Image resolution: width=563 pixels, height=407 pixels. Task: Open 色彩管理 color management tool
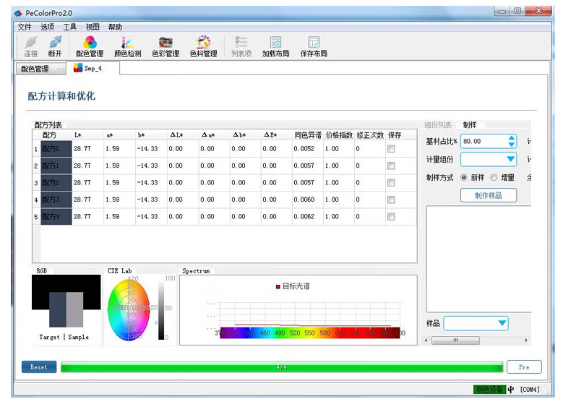point(166,46)
